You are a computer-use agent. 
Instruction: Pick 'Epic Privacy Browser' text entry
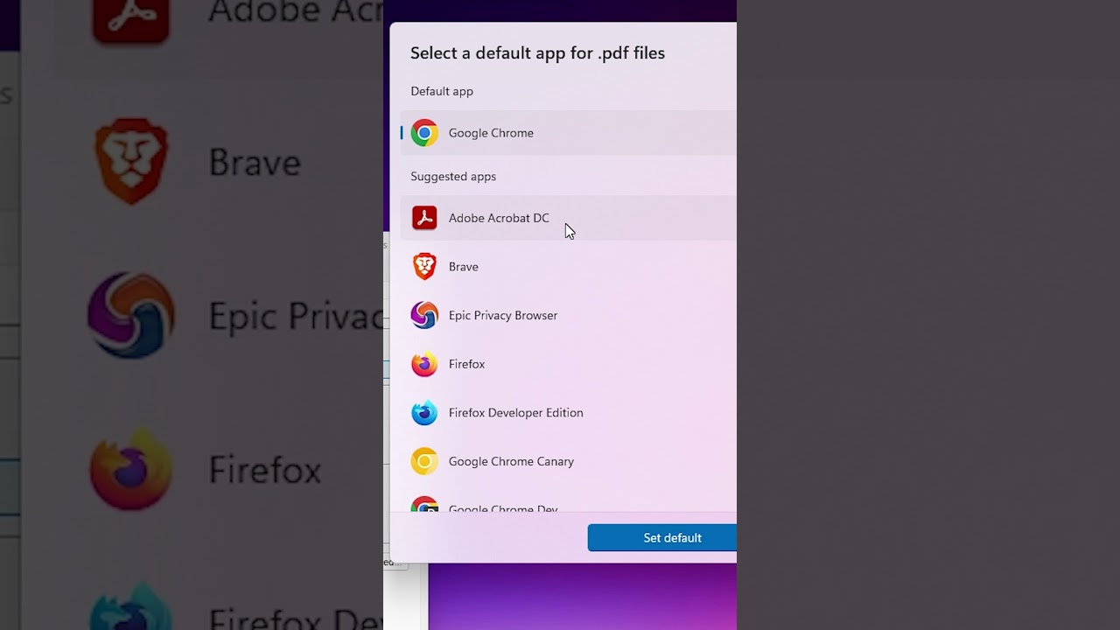click(x=503, y=315)
